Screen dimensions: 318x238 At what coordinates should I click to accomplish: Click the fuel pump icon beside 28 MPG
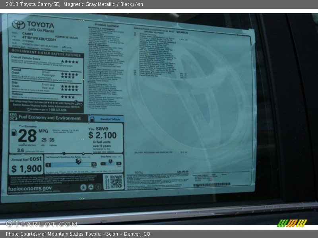coord(14,133)
